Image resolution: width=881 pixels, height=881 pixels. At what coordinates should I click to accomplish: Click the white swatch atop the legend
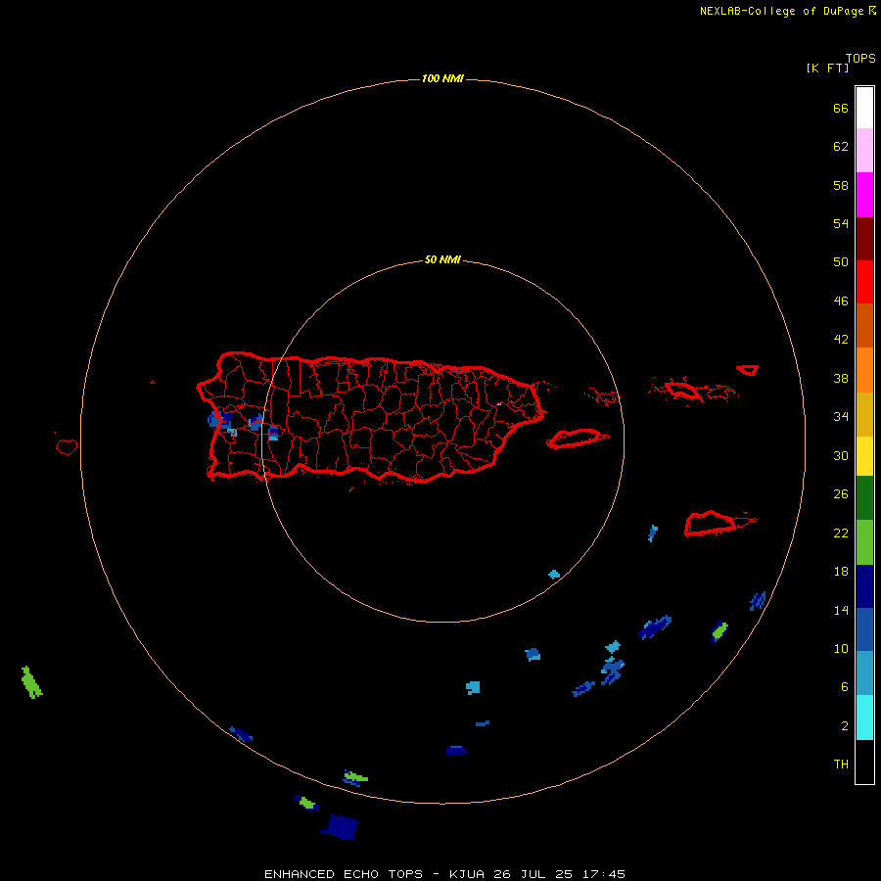(864, 108)
